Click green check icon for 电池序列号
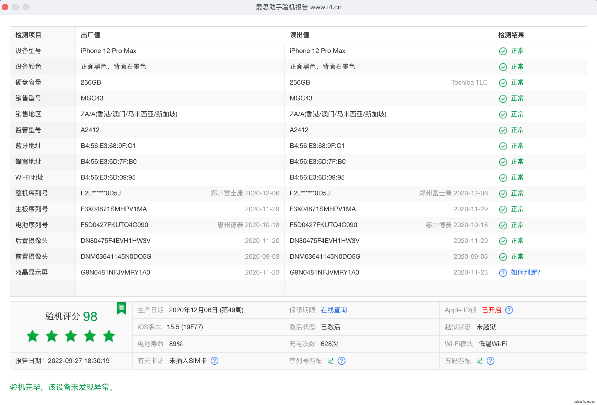 click(503, 225)
